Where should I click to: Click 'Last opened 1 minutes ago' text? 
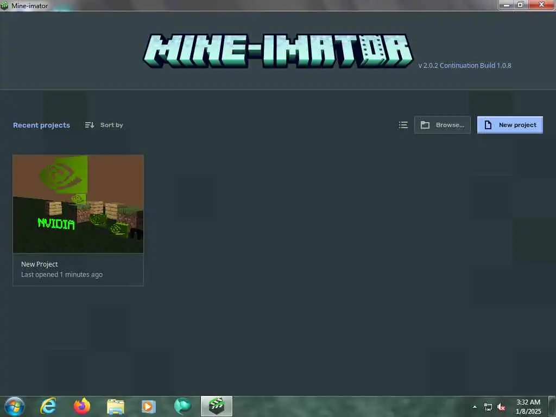tap(62, 274)
